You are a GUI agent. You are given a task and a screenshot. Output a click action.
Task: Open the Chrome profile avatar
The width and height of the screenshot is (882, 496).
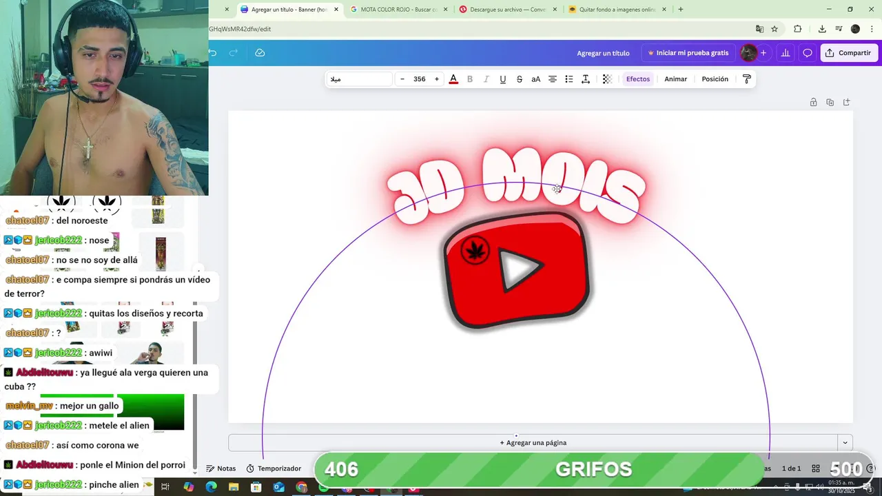(855, 29)
